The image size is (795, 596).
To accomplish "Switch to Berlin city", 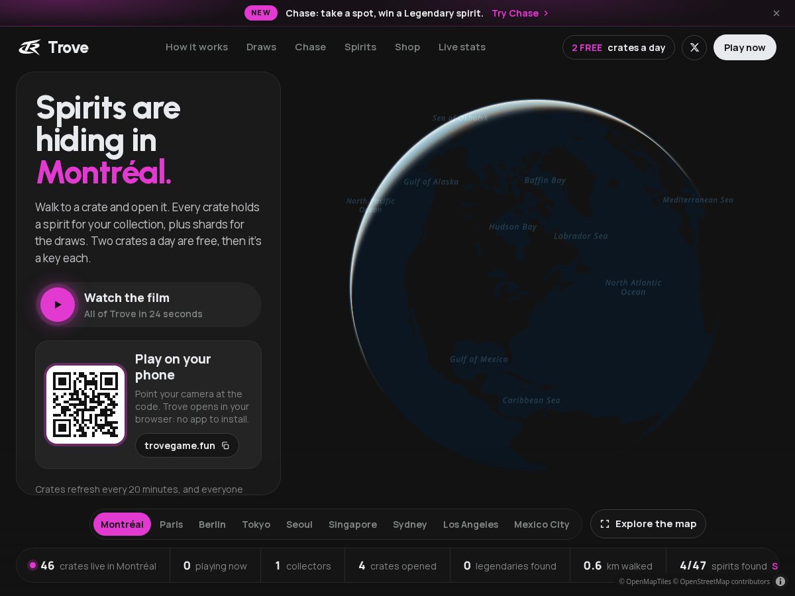I will (x=212, y=524).
